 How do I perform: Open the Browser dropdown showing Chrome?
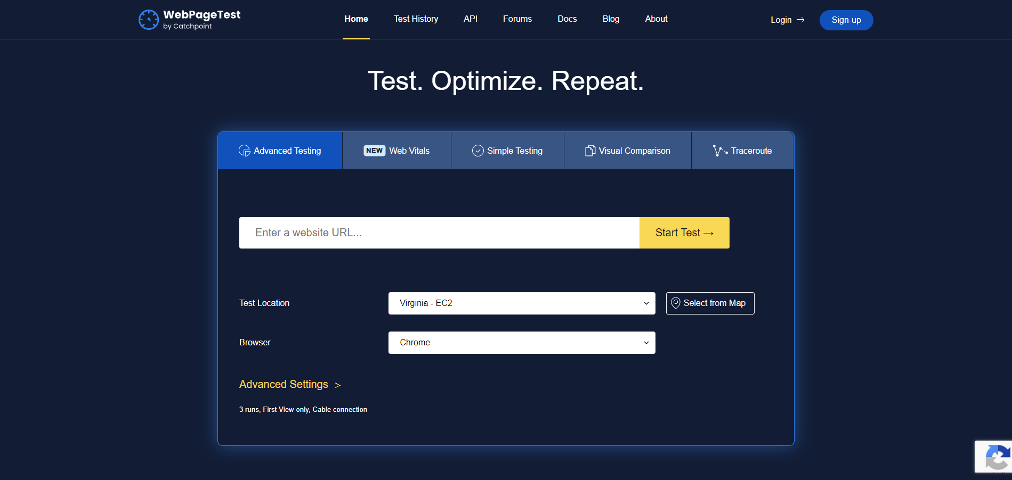(522, 343)
